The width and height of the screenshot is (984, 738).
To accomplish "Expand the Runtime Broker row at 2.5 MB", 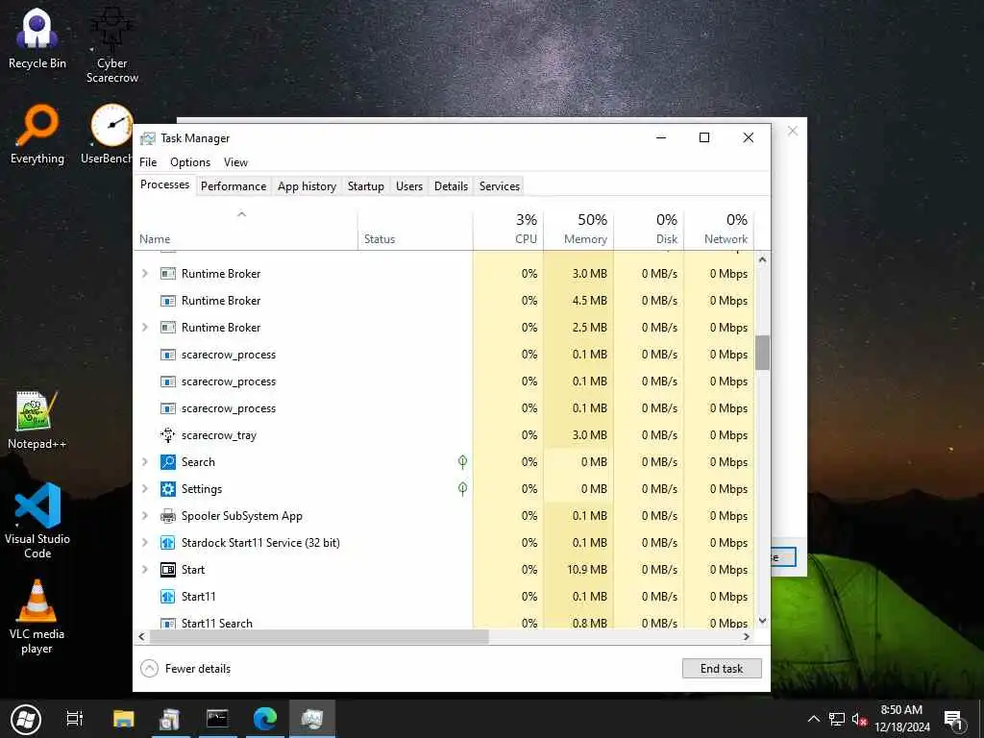I will [145, 328].
